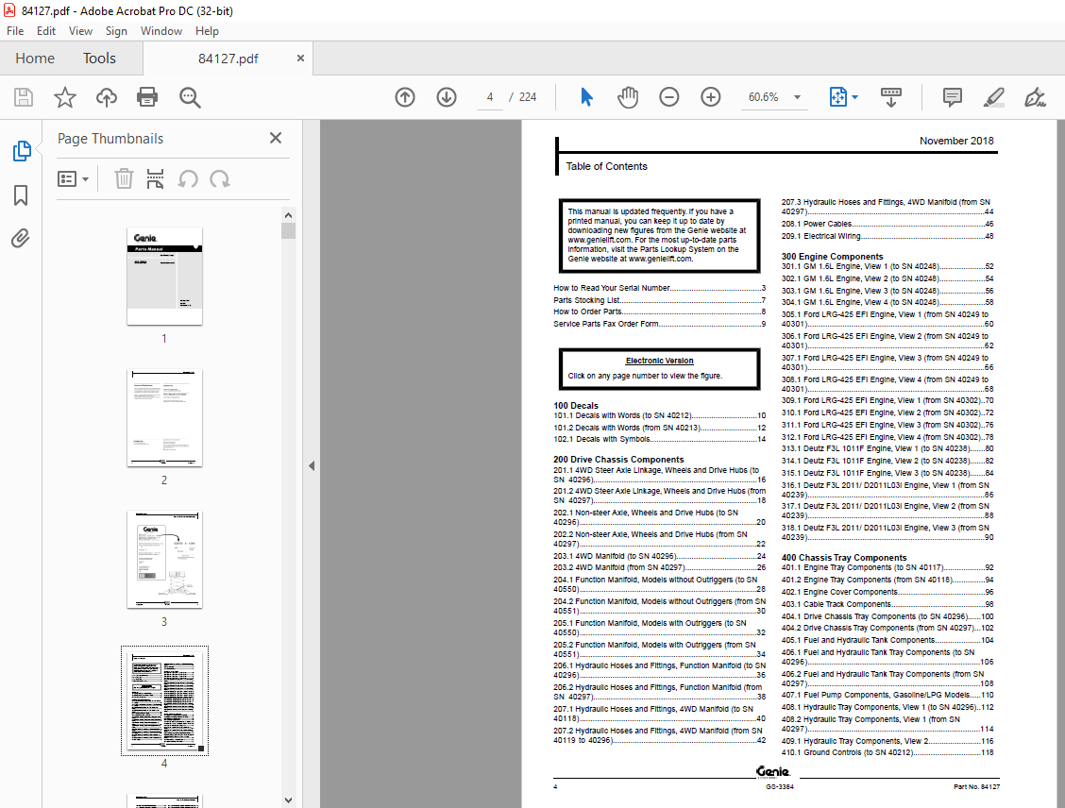This screenshot has width=1065, height=808.
Task: Select page 4 thumbnail
Action: pos(164,700)
